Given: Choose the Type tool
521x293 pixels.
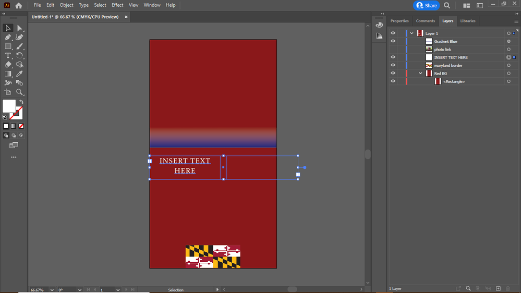Looking at the screenshot, I should pyautogui.click(x=8, y=56).
